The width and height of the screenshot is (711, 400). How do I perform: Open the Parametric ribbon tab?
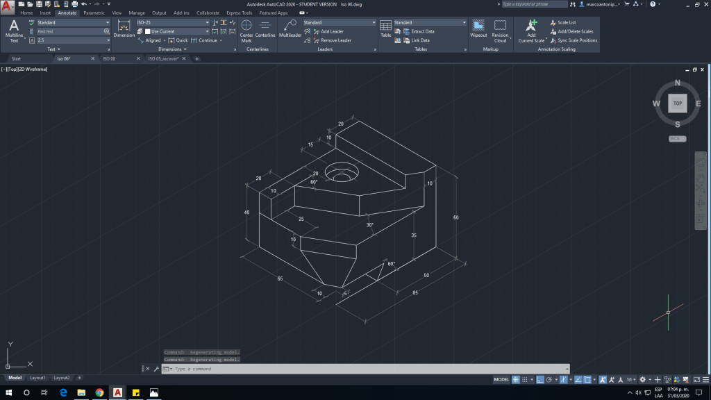click(94, 12)
